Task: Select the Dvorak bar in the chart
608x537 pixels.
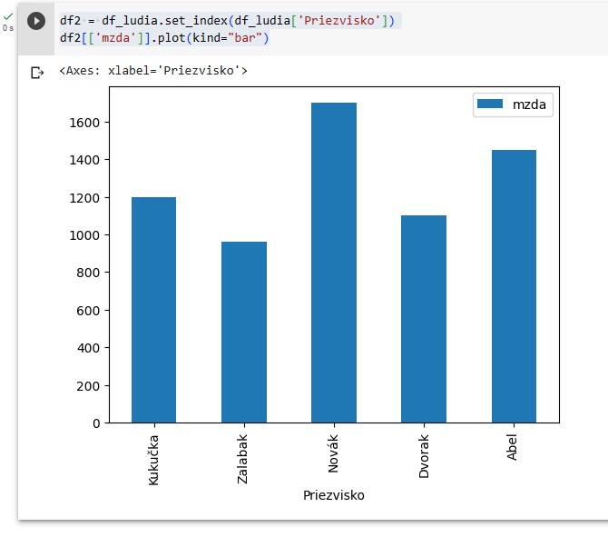Action: pos(424,318)
